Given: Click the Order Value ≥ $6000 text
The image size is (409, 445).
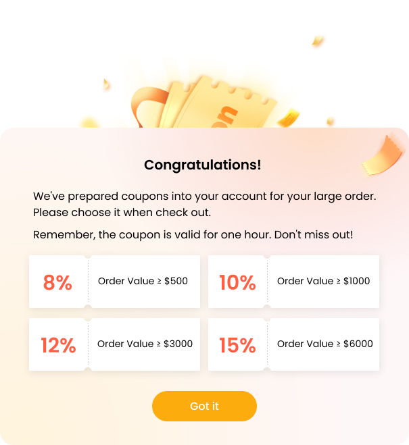Looking at the screenshot, I should pos(324,344).
